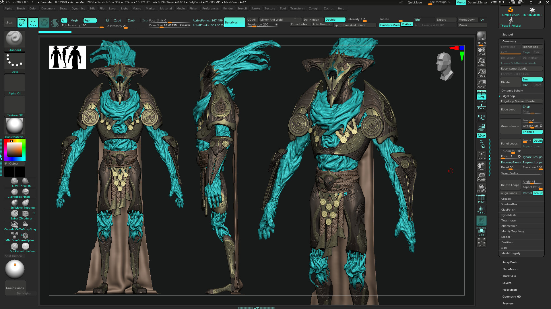Disable the Smt smooth toggle
This screenshot has height=309, width=551.
pyautogui.click(x=532, y=80)
